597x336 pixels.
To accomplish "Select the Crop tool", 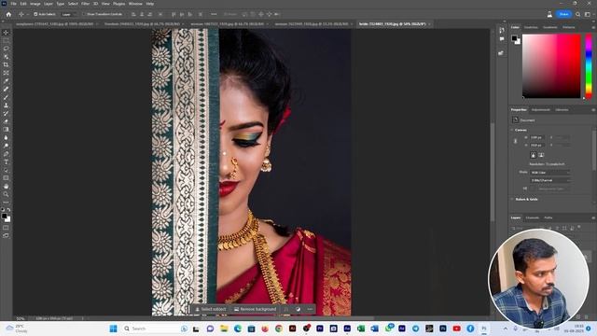I will pos(6,64).
